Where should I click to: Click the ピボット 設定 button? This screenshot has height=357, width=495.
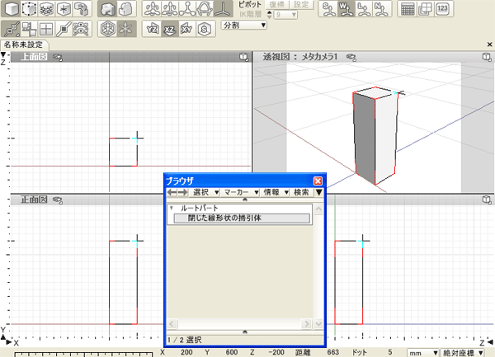(x=301, y=4)
